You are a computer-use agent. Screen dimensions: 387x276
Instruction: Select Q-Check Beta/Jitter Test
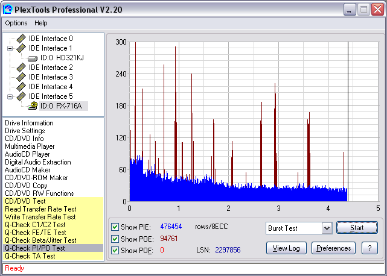[53, 240]
